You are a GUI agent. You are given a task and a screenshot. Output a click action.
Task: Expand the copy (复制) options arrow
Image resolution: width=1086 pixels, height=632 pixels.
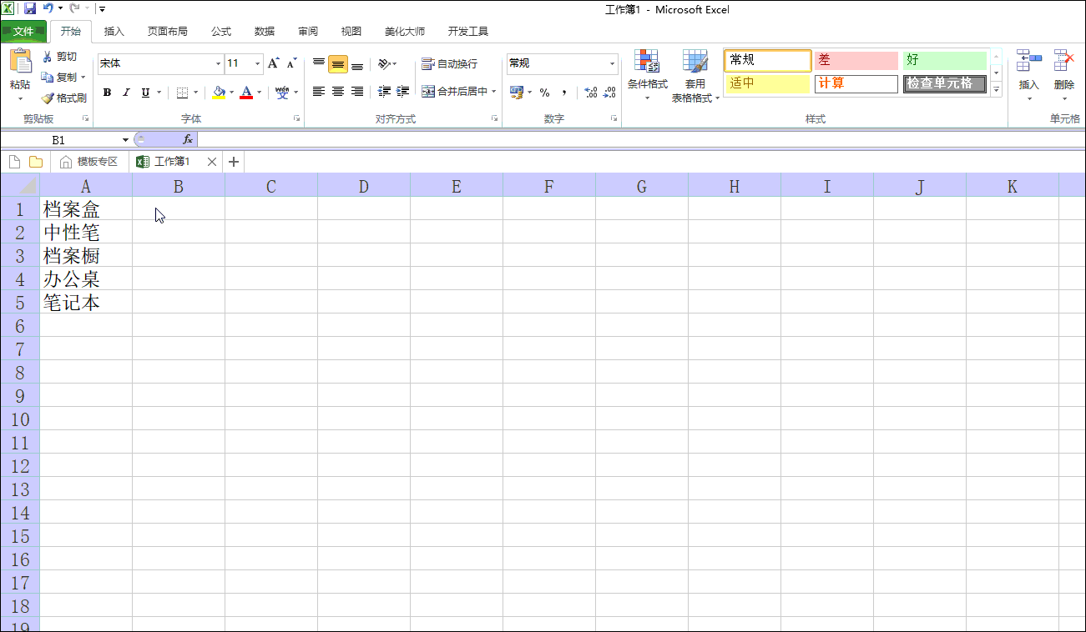[x=83, y=78]
